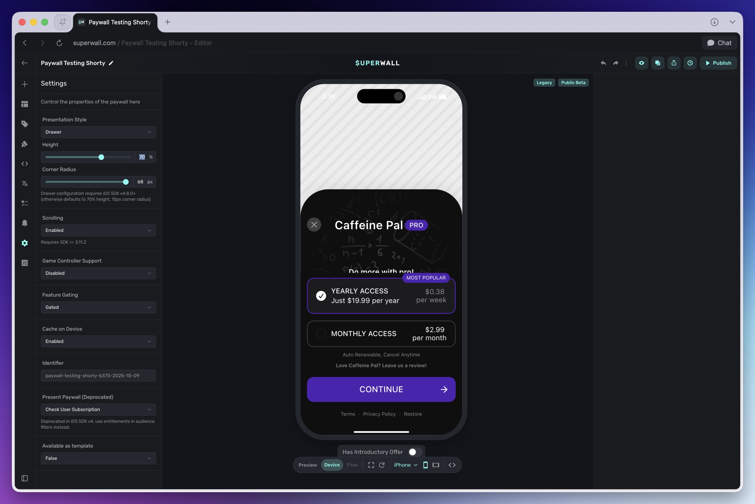Select the Monthly Access plan radio
This screenshot has height=504, width=755.
click(321, 334)
